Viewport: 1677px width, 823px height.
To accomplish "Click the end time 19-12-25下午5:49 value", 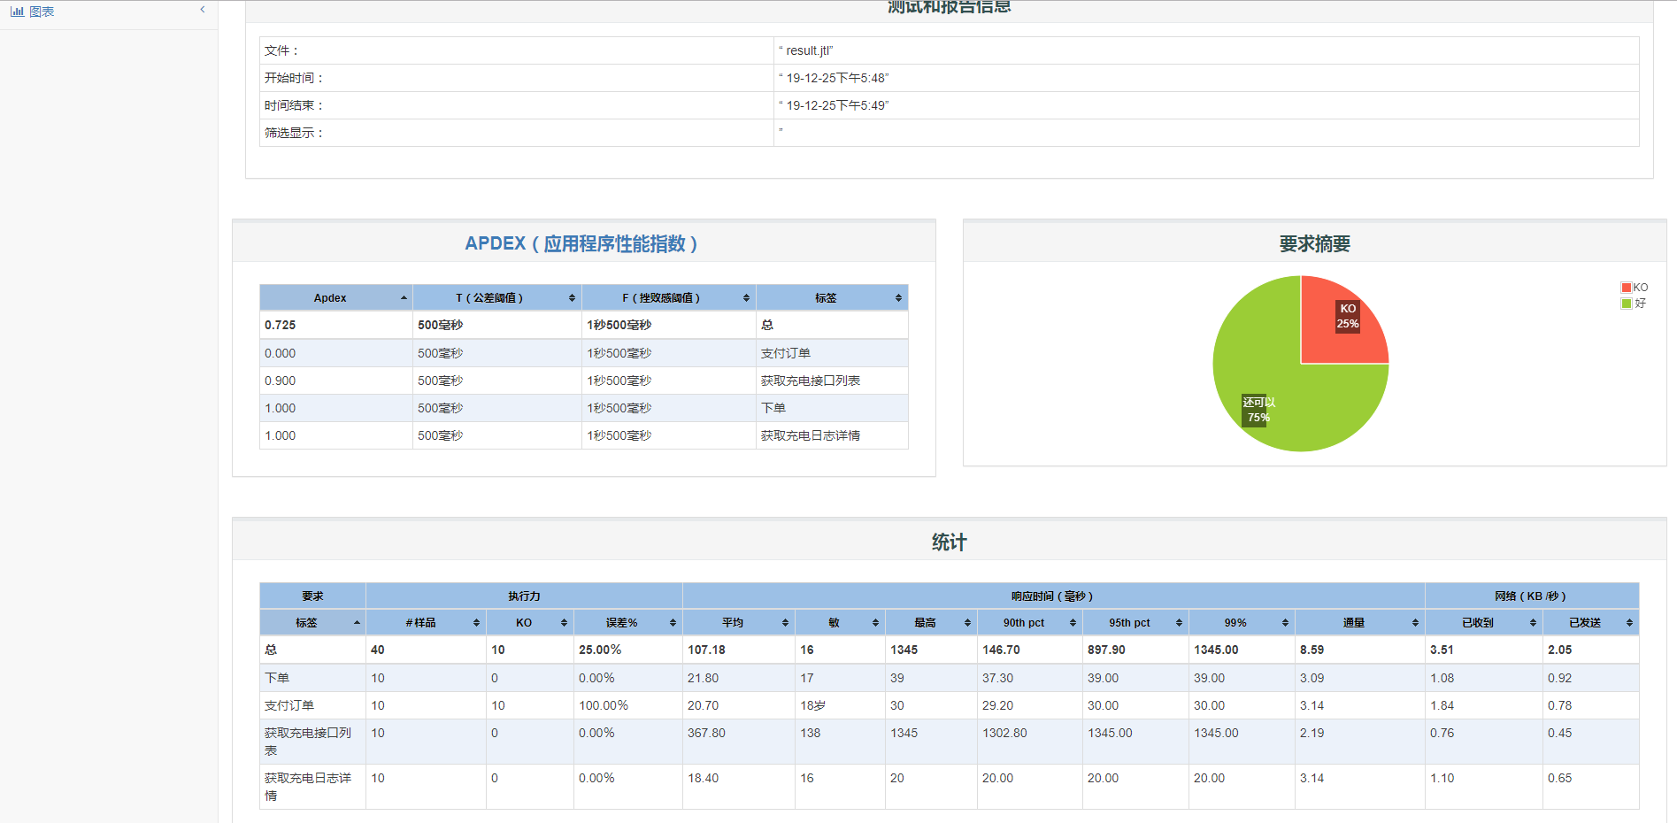I will coord(834,105).
